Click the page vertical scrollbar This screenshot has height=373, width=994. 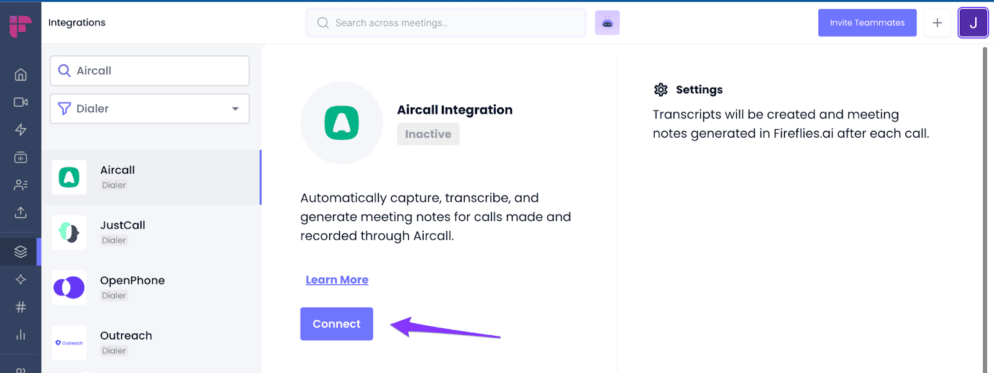click(985, 210)
